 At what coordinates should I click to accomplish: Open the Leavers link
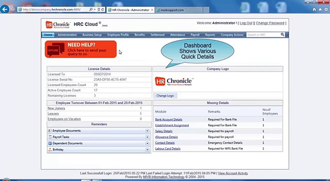click(x=53, y=114)
